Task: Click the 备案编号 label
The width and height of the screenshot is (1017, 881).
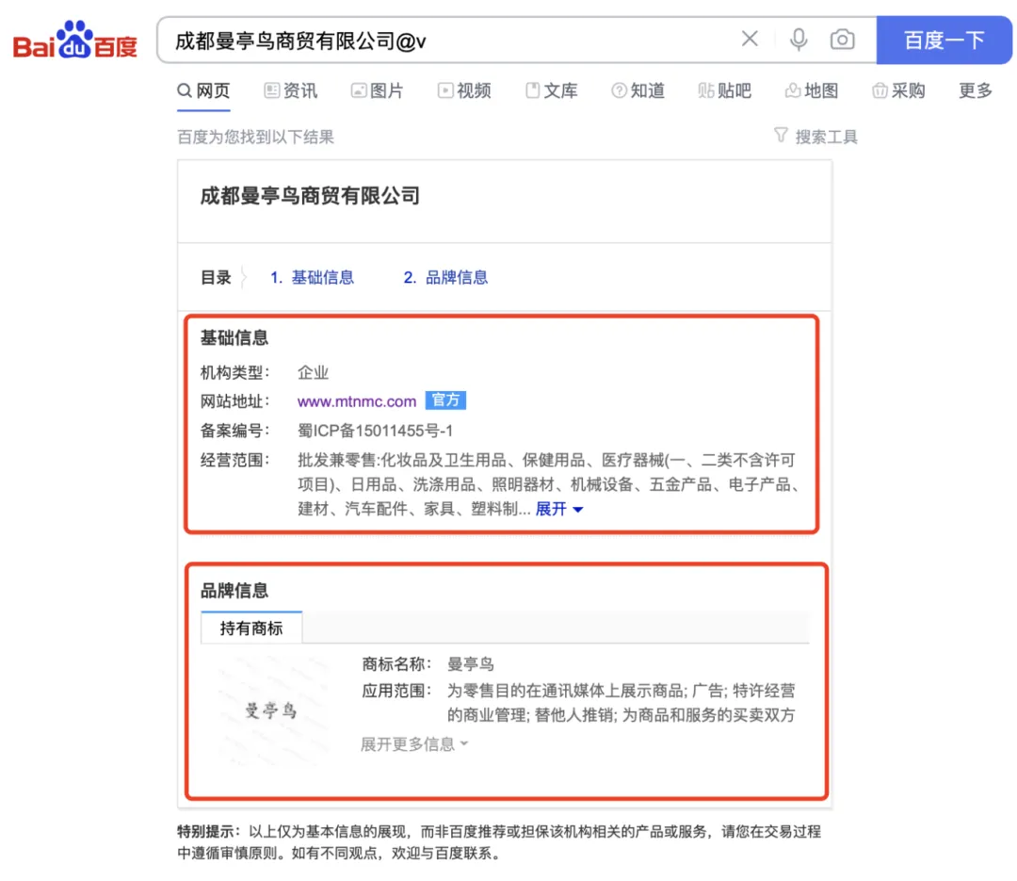Action: [234, 432]
